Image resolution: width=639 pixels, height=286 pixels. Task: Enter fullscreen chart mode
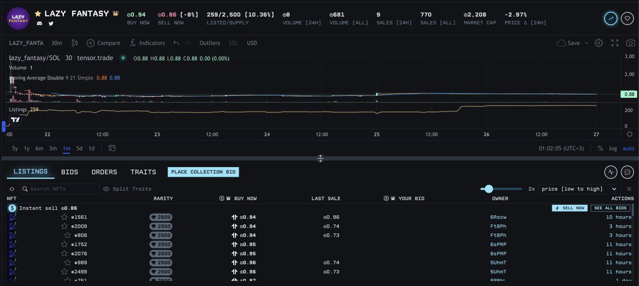click(615, 43)
